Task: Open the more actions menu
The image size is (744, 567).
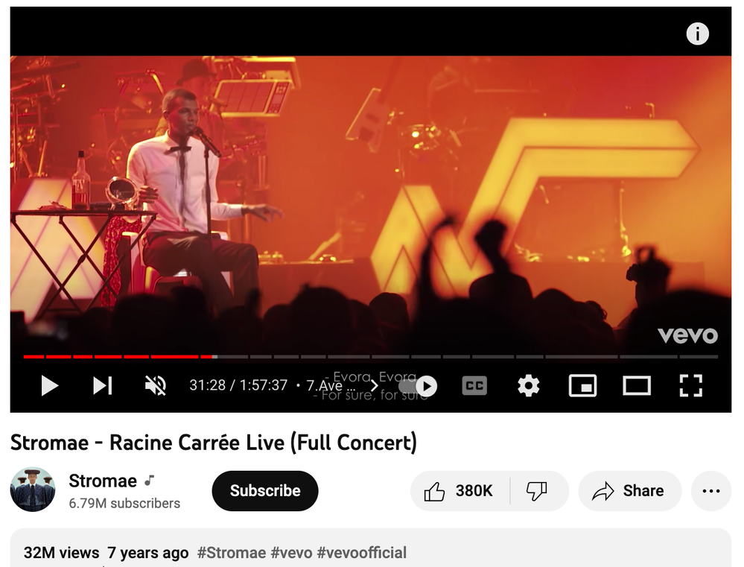Action: [x=710, y=491]
